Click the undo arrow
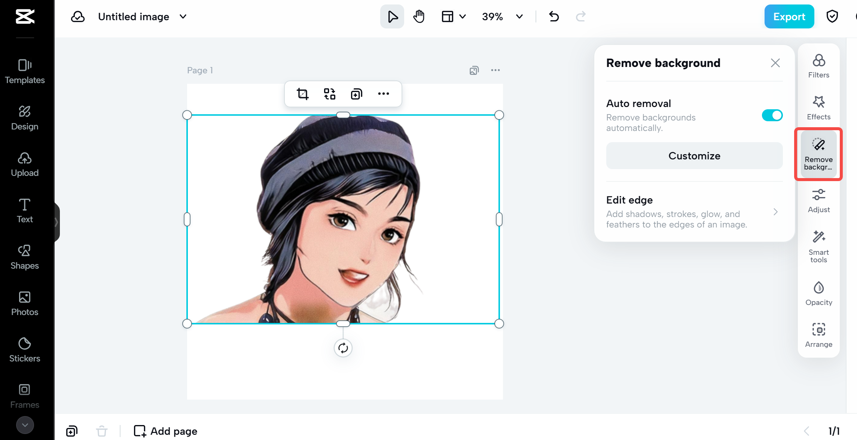Screen dimensions: 857x440 [553, 17]
